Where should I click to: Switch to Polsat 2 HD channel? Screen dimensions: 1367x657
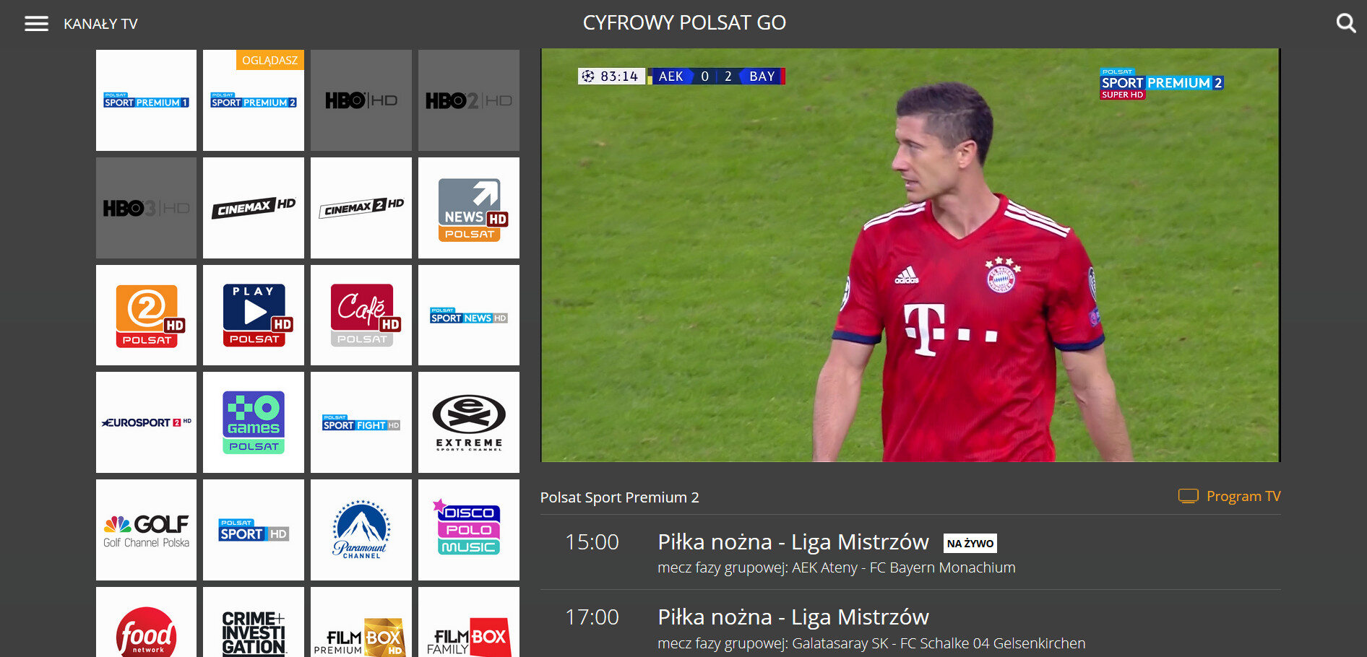click(x=146, y=316)
